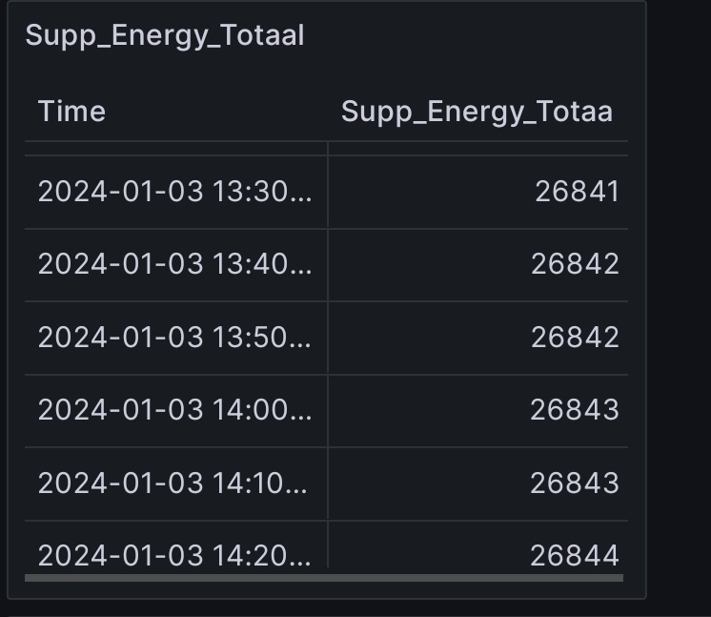
Task: Click the 26843 value in 14:00 row
Action: click(x=478, y=411)
